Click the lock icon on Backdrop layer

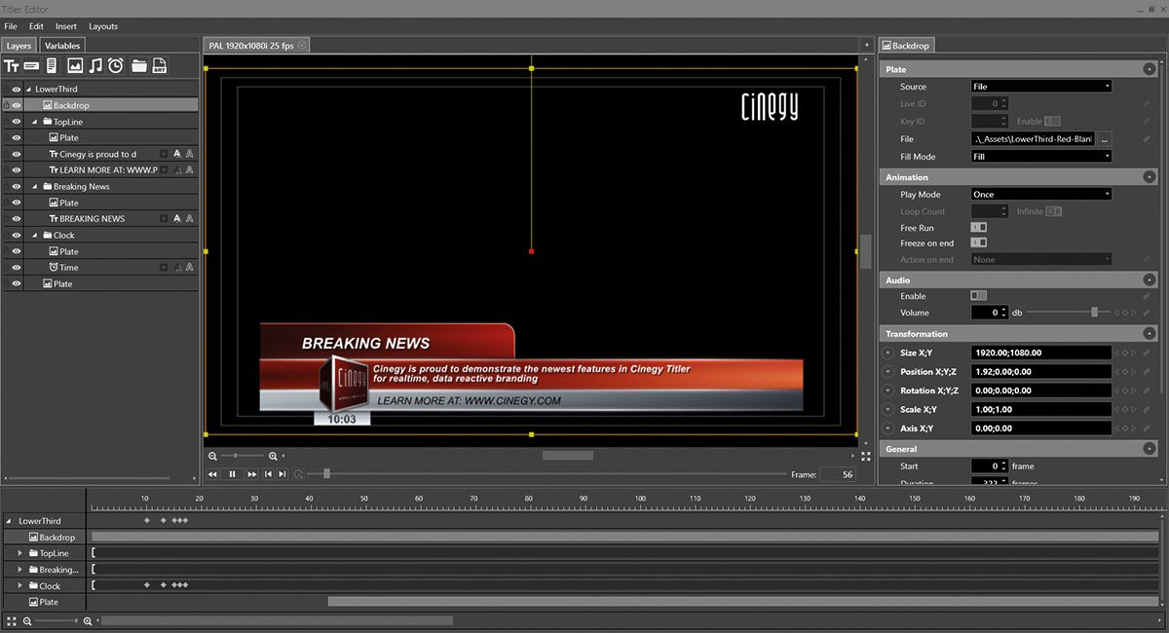pos(6,105)
